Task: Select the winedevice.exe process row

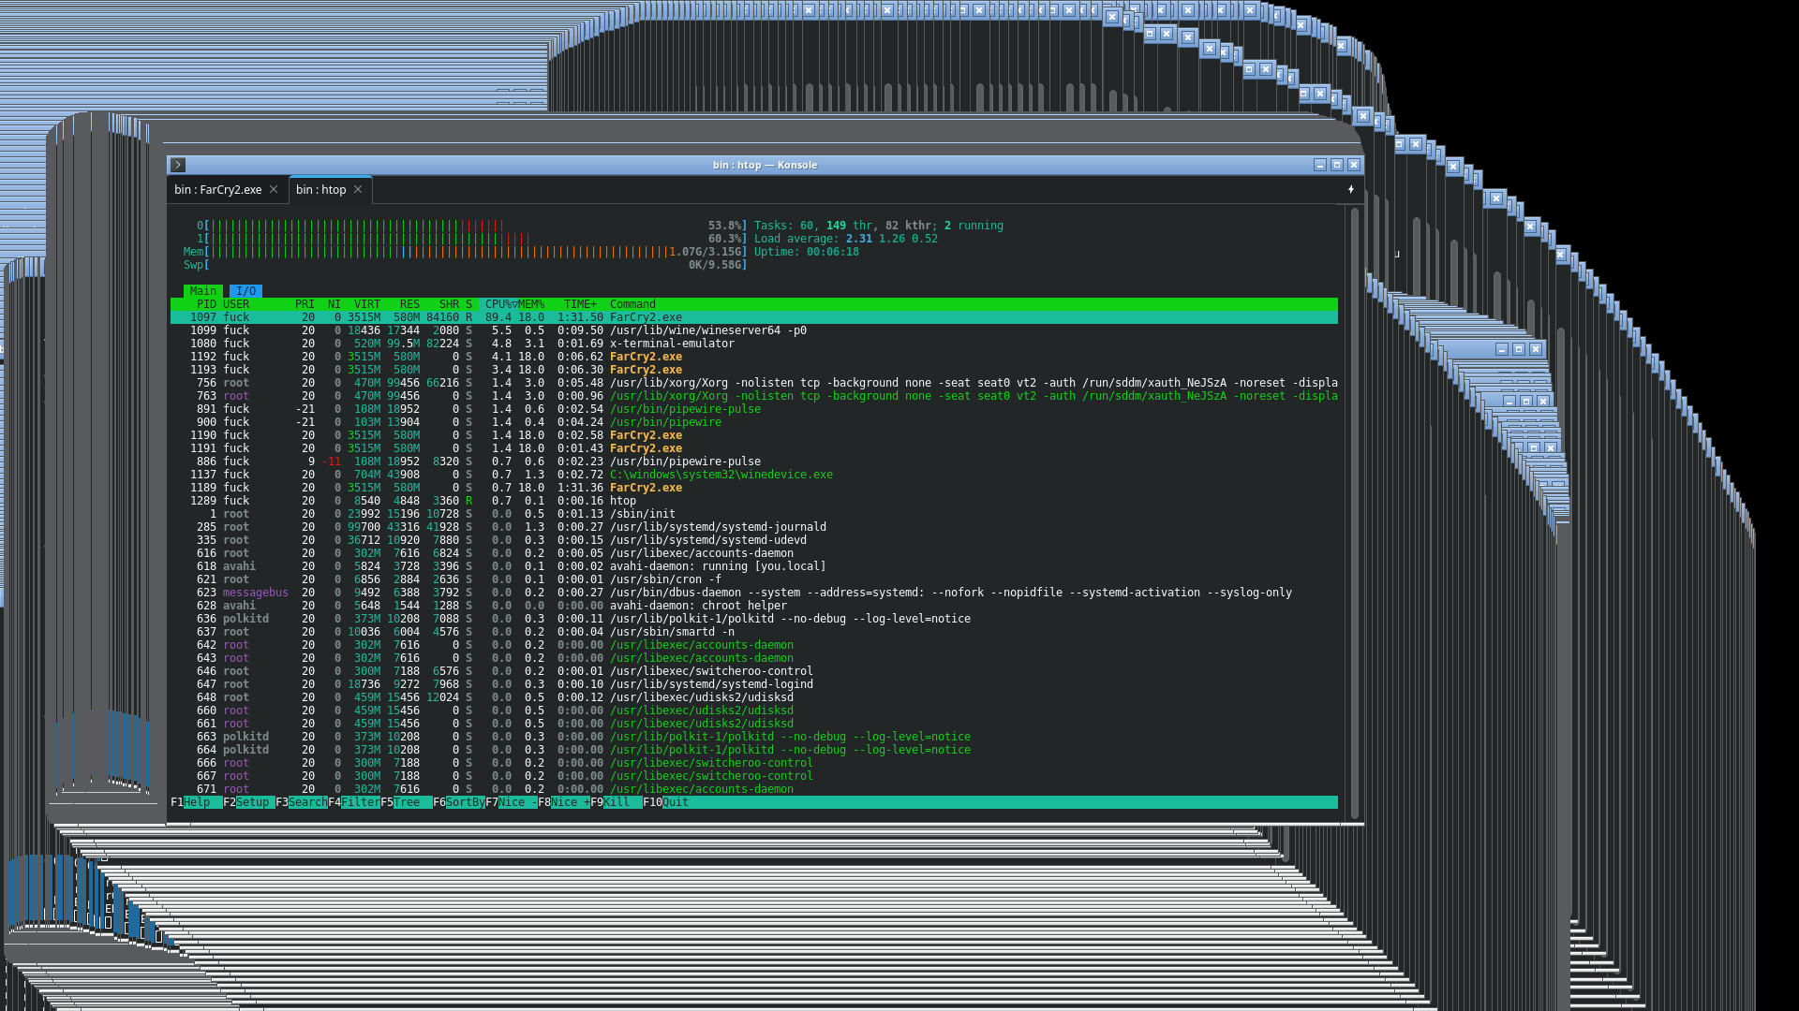Action: pos(754,475)
